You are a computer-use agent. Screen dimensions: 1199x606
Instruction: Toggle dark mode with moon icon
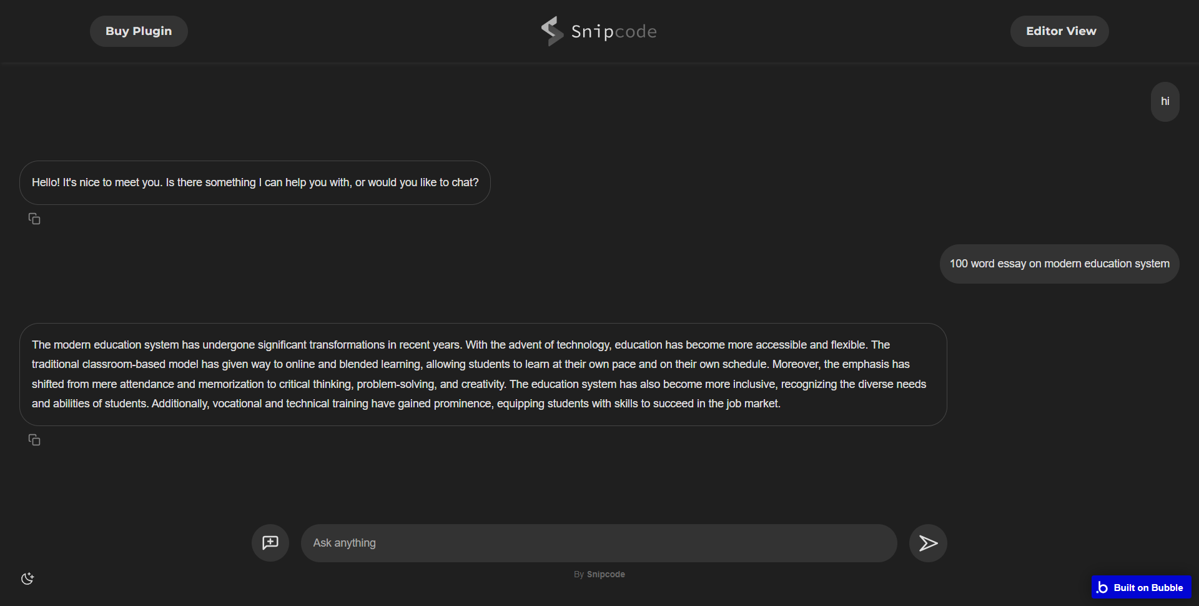[27, 579]
